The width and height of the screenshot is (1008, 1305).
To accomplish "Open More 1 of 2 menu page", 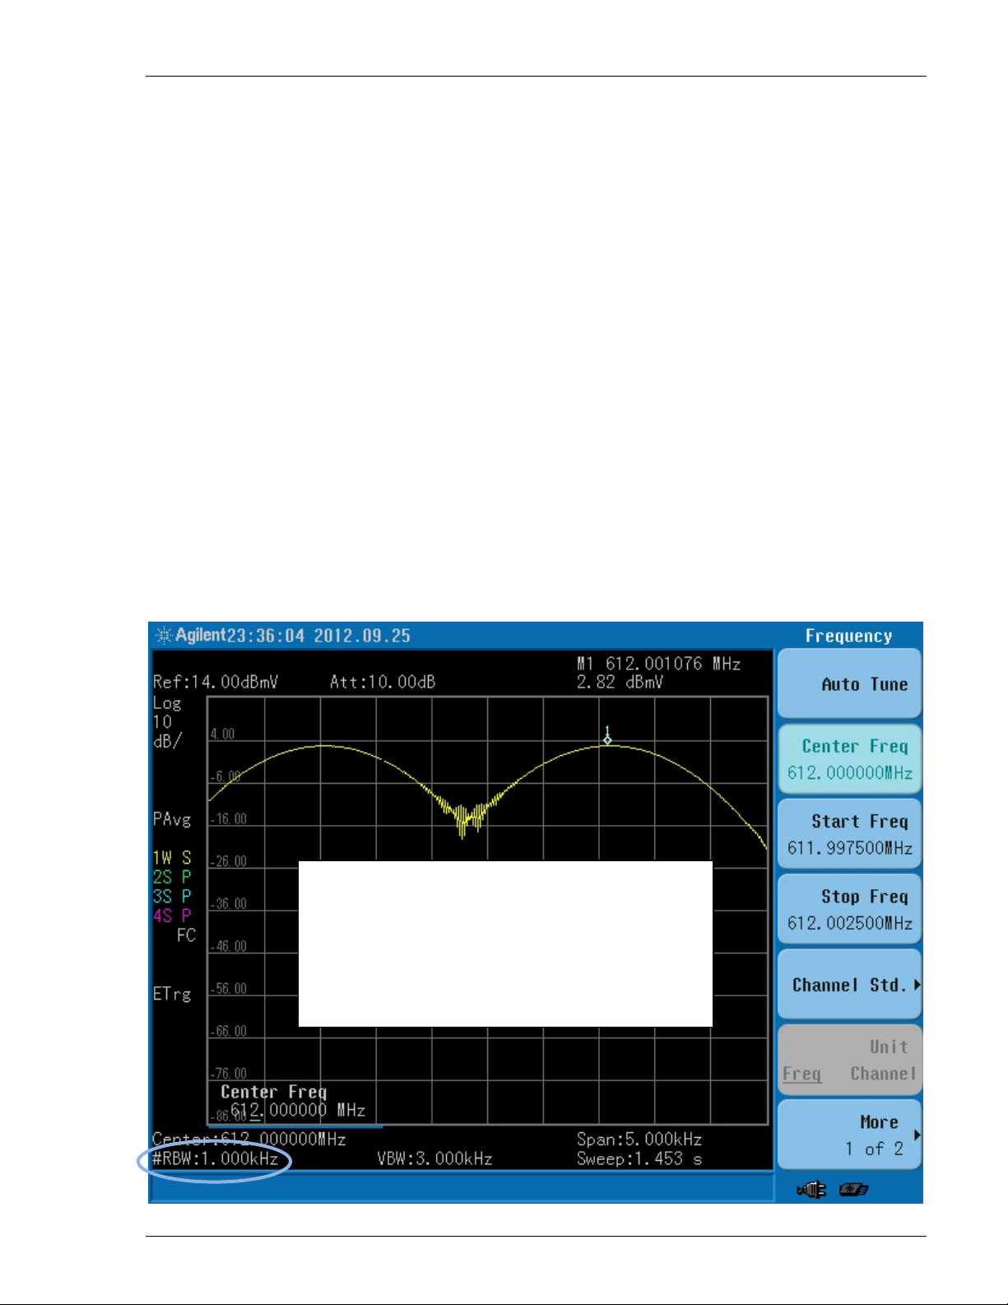I will [x=849, y=1135].
